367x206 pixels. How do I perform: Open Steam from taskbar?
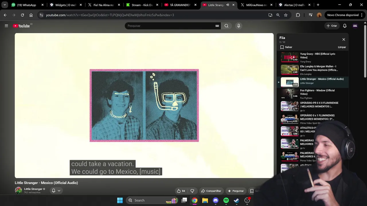236,200
